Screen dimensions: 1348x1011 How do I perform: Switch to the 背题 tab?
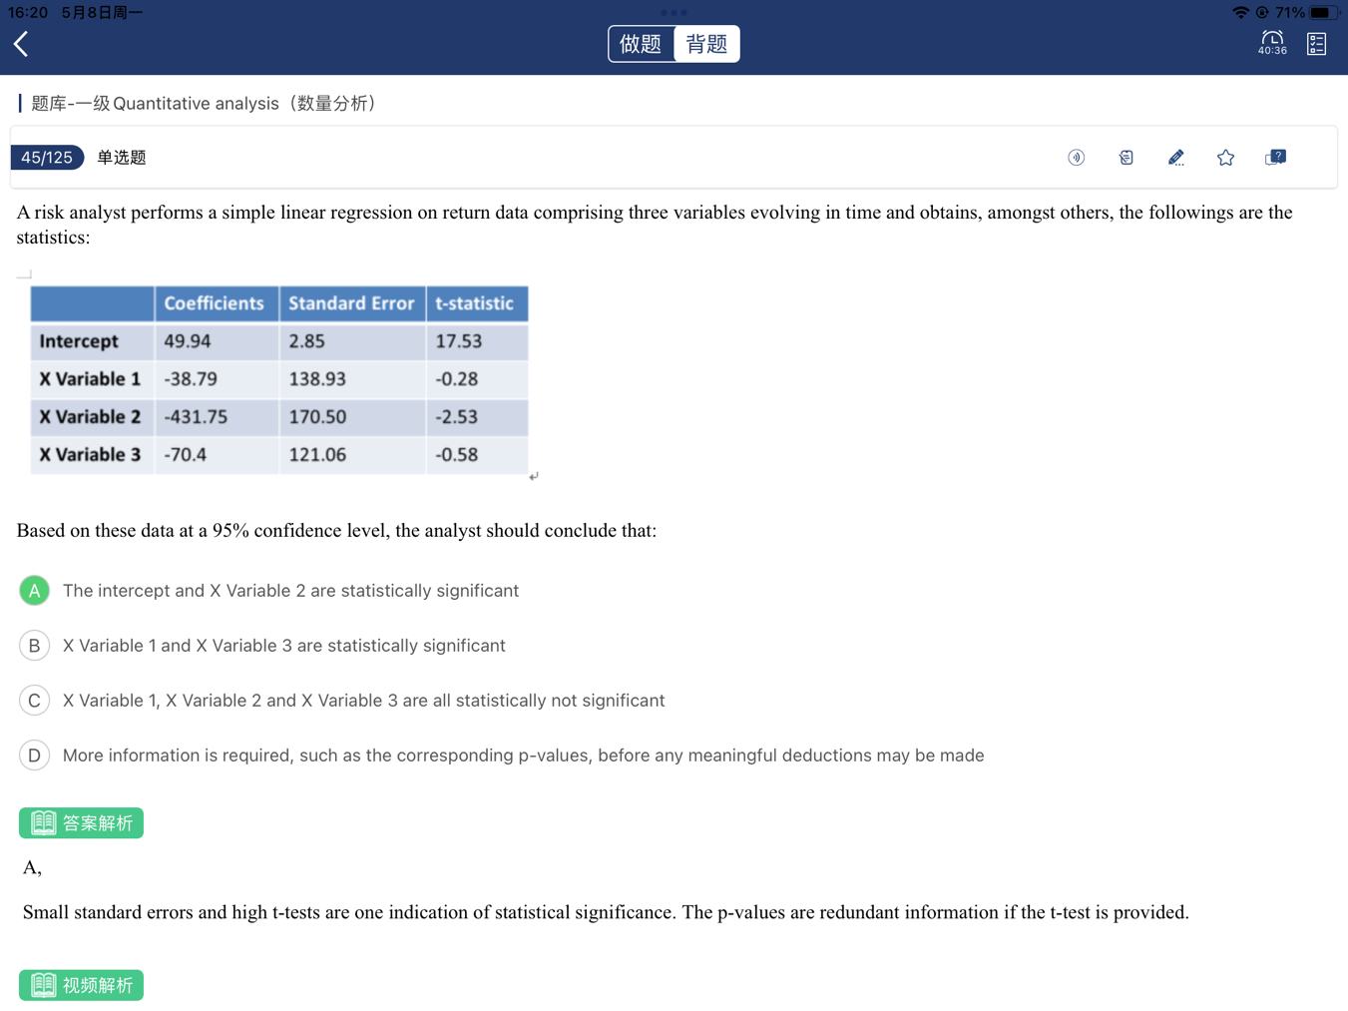[x=706, y=44]
